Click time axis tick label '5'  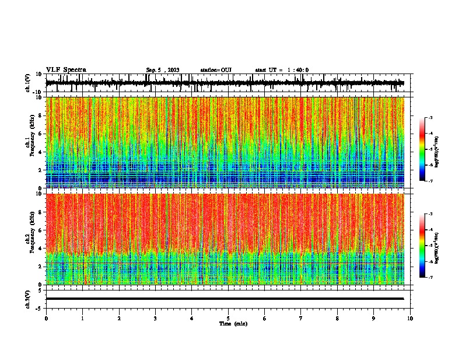[228, 318]
